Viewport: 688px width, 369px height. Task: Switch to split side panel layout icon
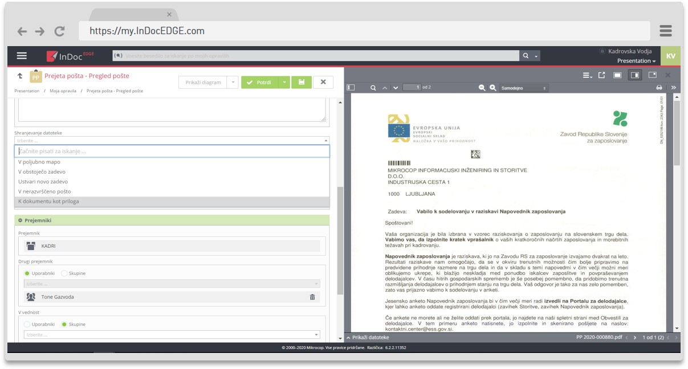click(x=634, y=75)
